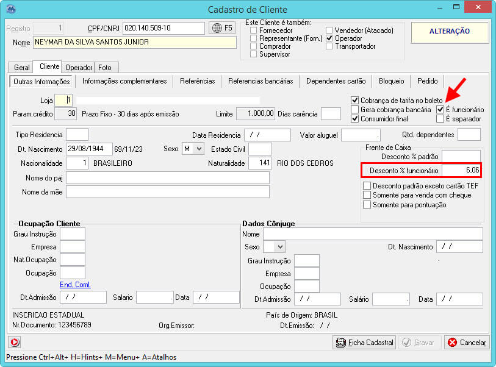Switch to the Operador tab
The image size is (496, 367).
[79, 67]
